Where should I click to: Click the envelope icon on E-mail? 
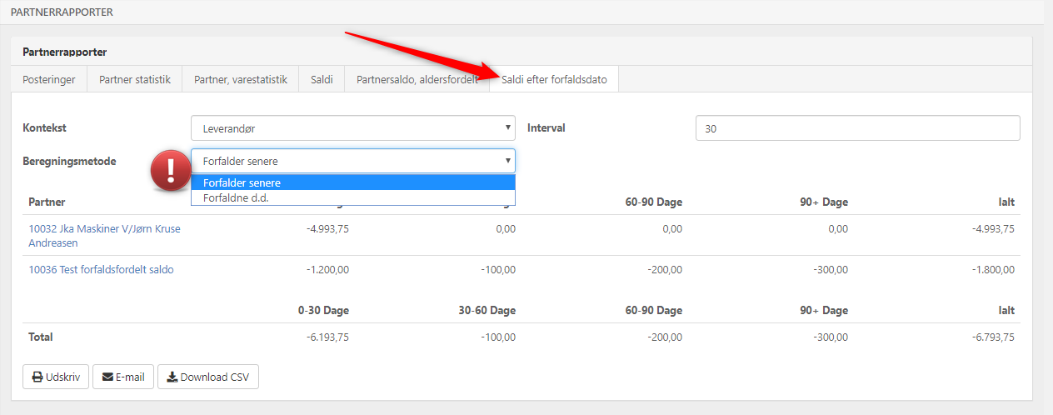(107, 377)
